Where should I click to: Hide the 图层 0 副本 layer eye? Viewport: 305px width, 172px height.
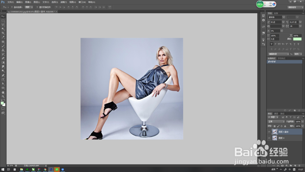click(269, 132)
